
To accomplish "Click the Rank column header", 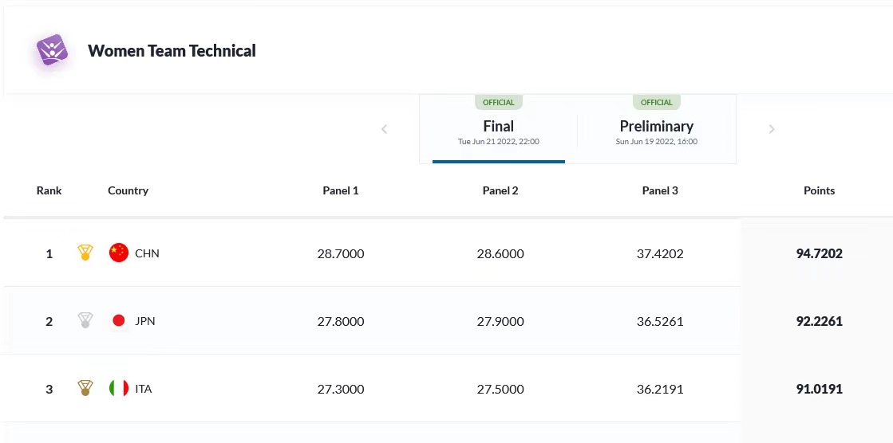I will coord(49,190).
